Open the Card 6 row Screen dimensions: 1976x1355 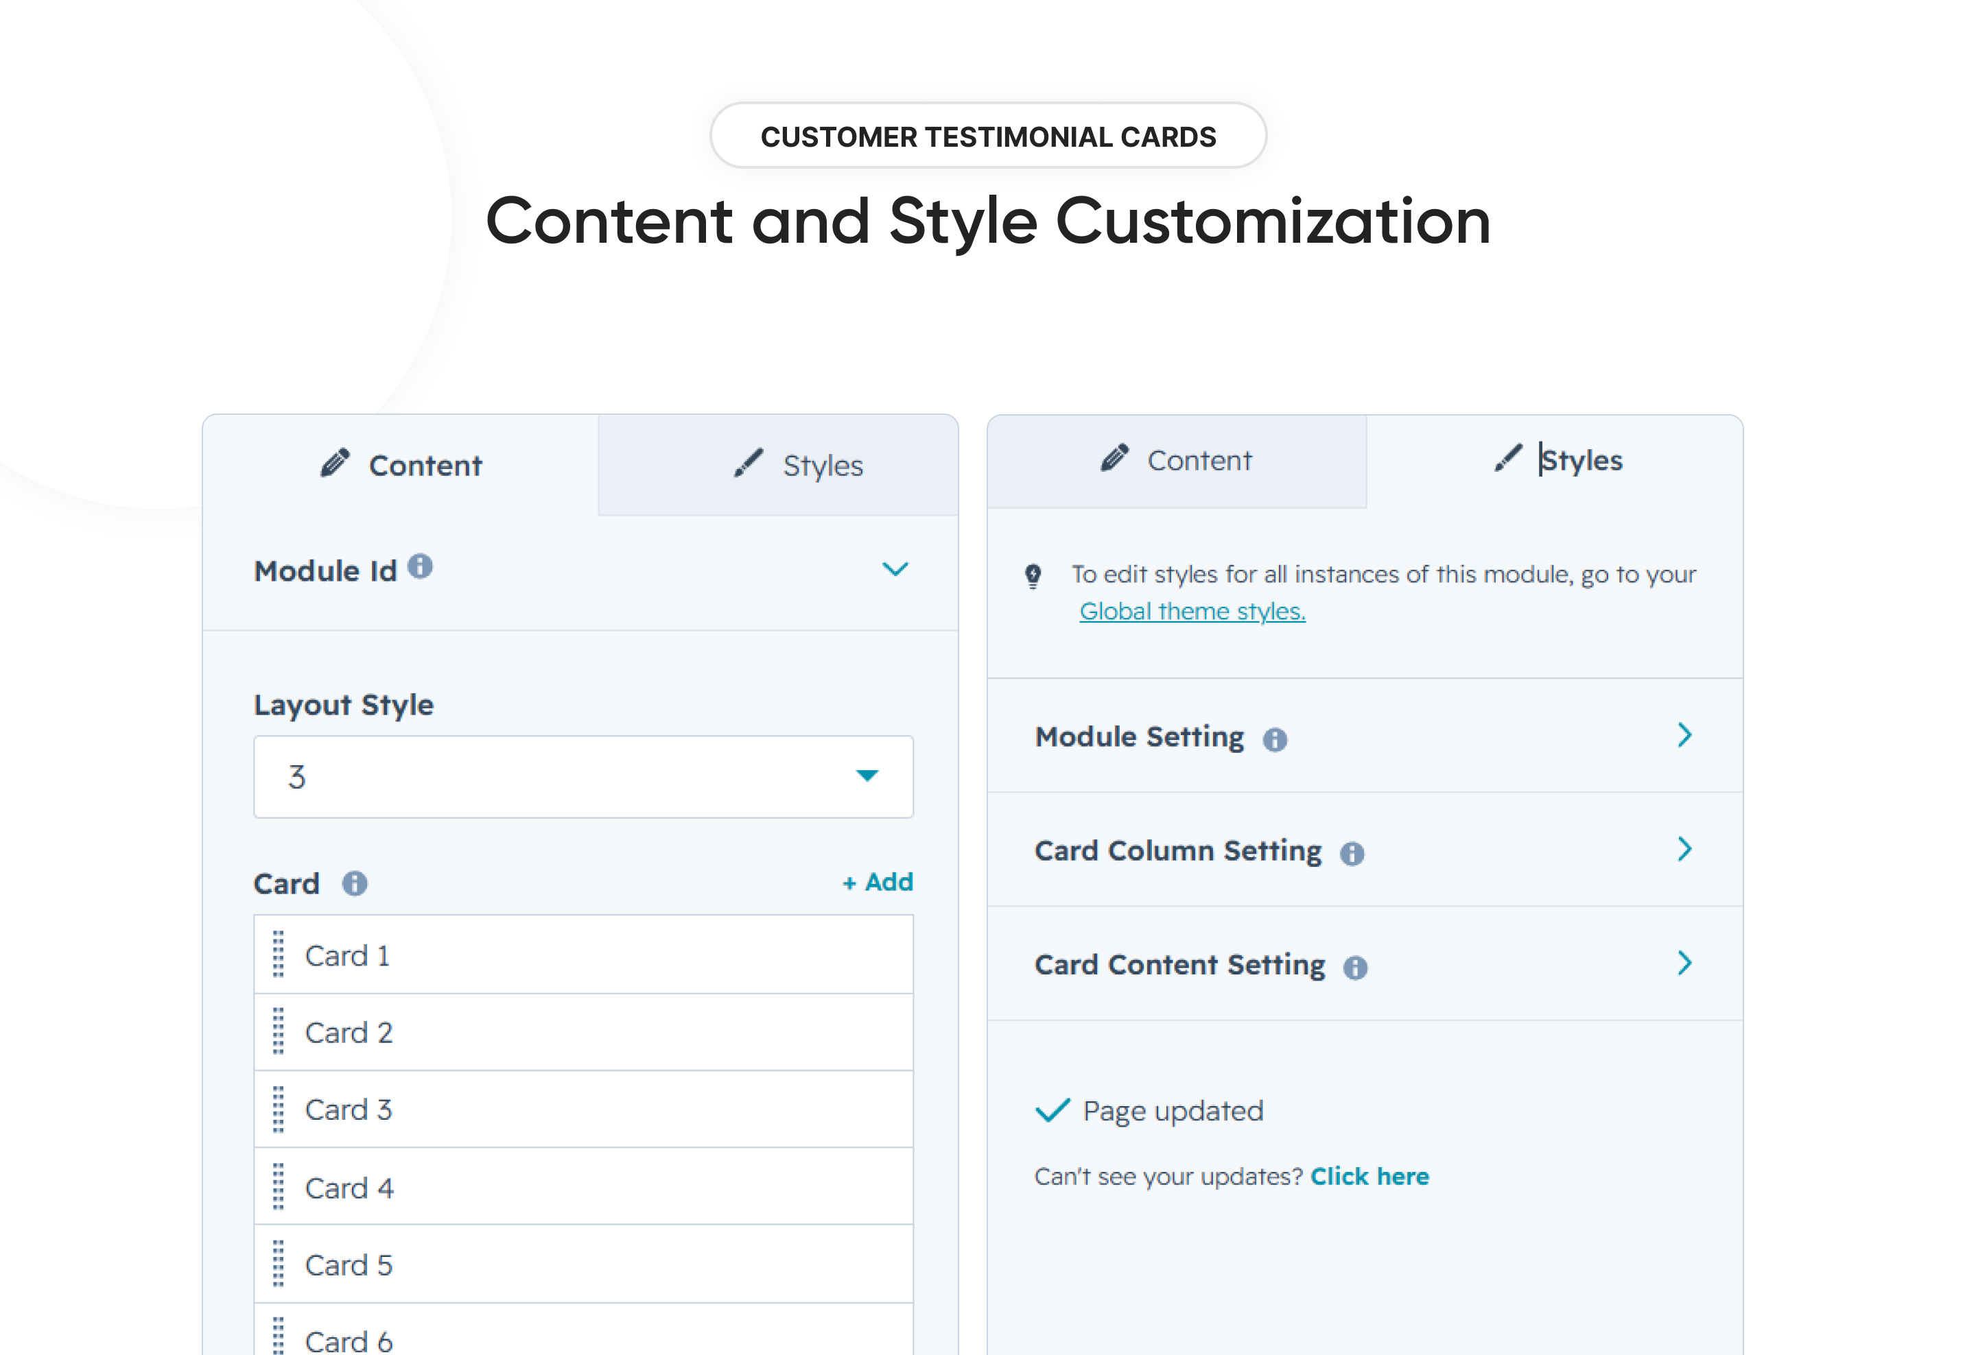click(x=583, y=1330)
